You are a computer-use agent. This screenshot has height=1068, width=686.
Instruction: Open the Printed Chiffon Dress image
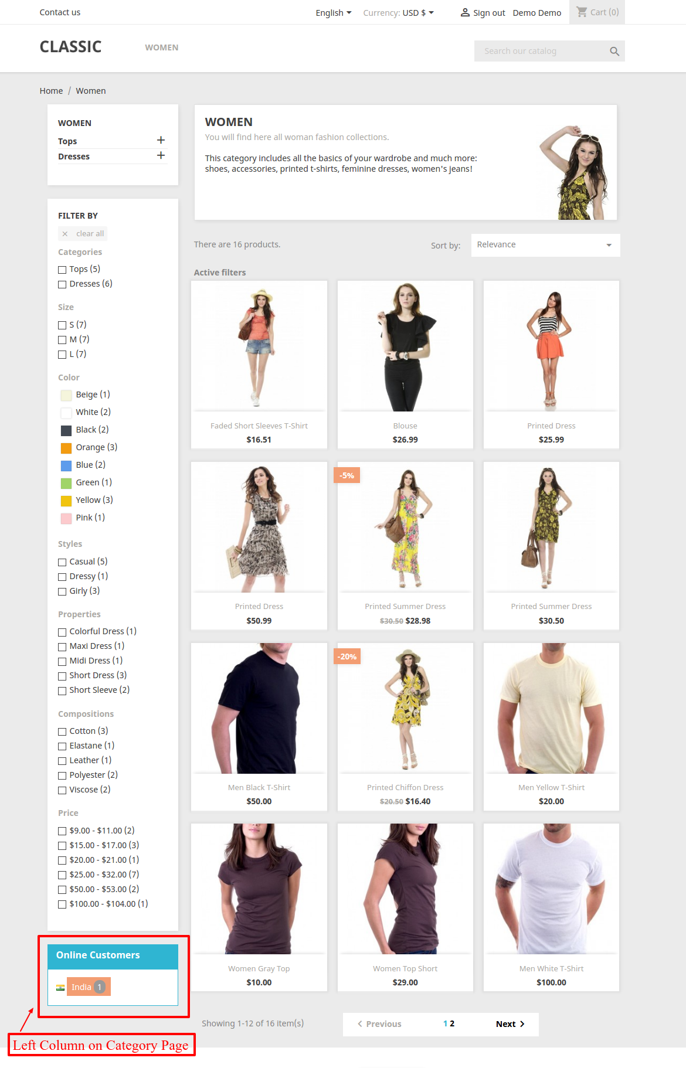(x=405, y=708)
